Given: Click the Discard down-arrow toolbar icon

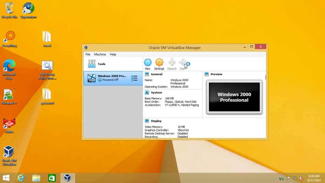Looking at the screenshot, I should pyautogui.click(x=172, y=63).
